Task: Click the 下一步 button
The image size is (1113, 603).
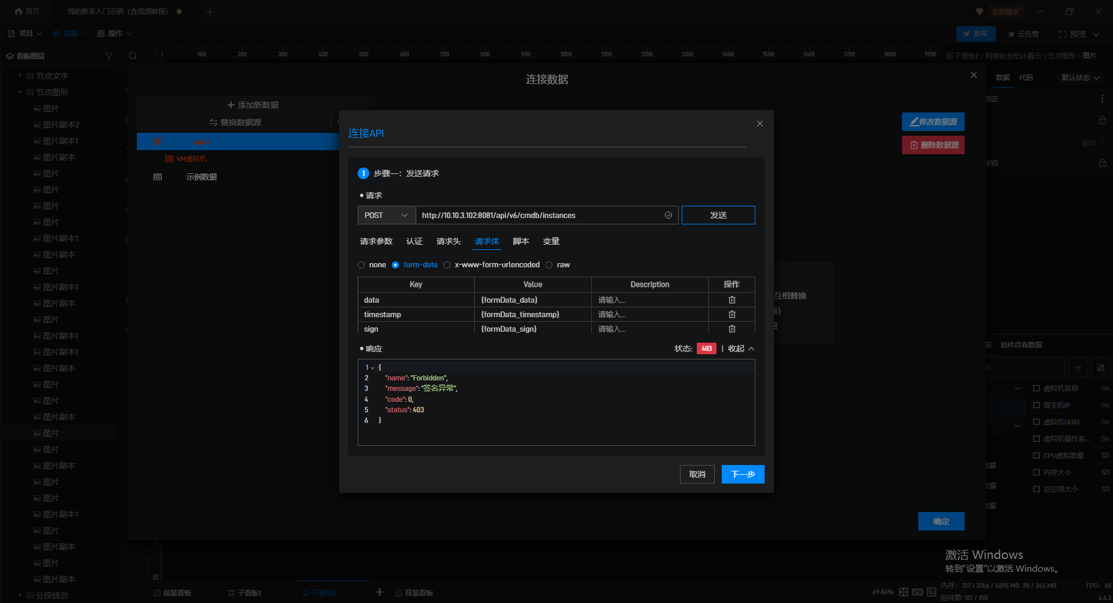Action: [x=743, y=474]
